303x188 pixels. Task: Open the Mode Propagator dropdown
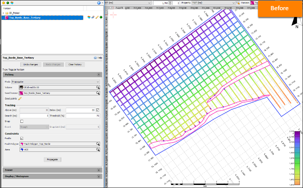pyautogui.click(x=56, y=82)
